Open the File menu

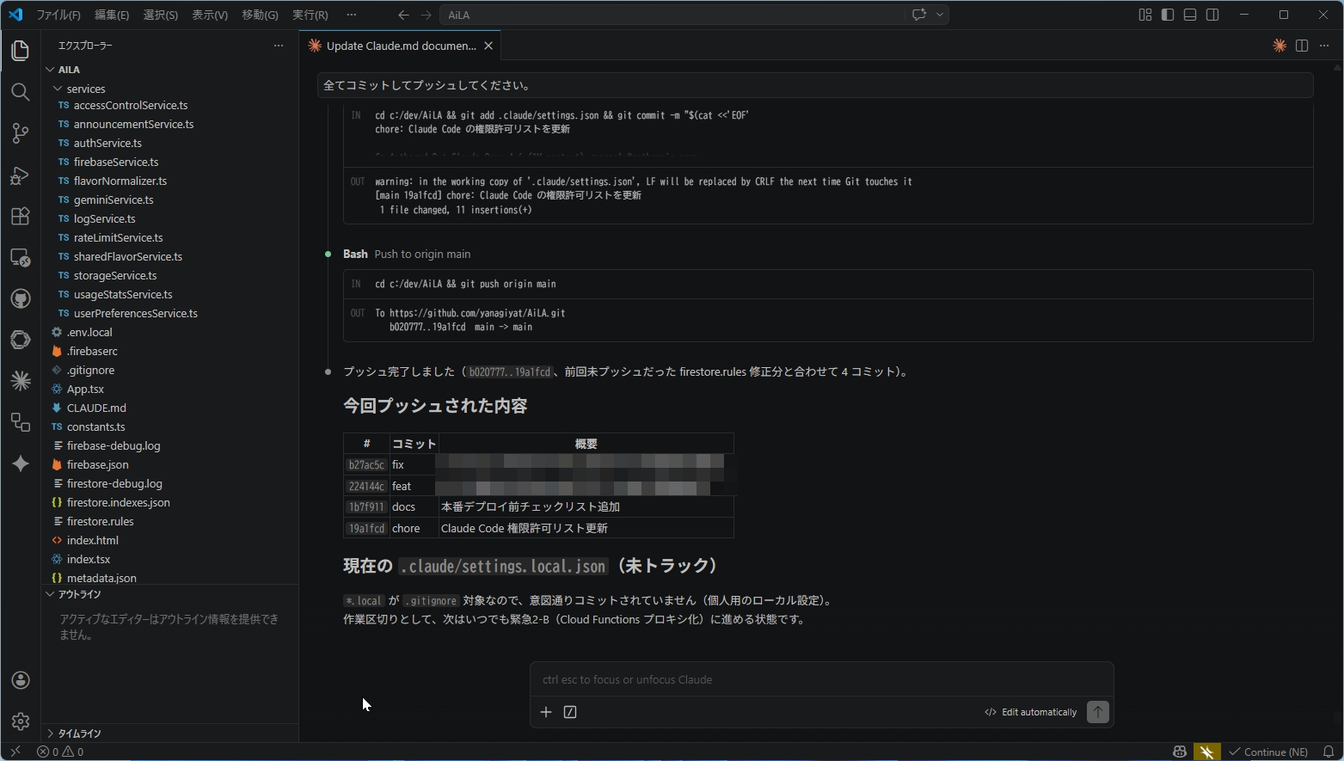coord(58,15)
